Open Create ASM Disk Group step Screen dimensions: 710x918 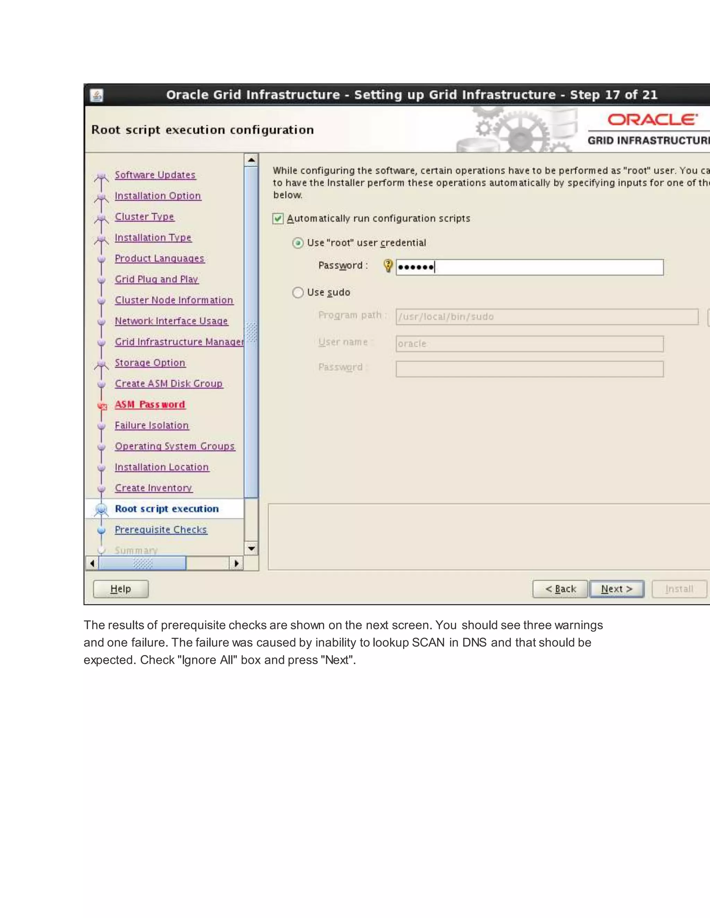(169, 384)
